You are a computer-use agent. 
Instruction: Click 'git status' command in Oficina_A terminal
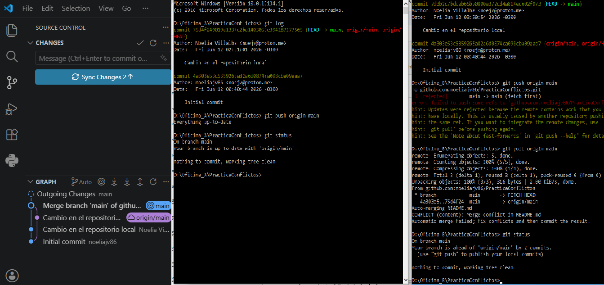click(x=278, y=135)
